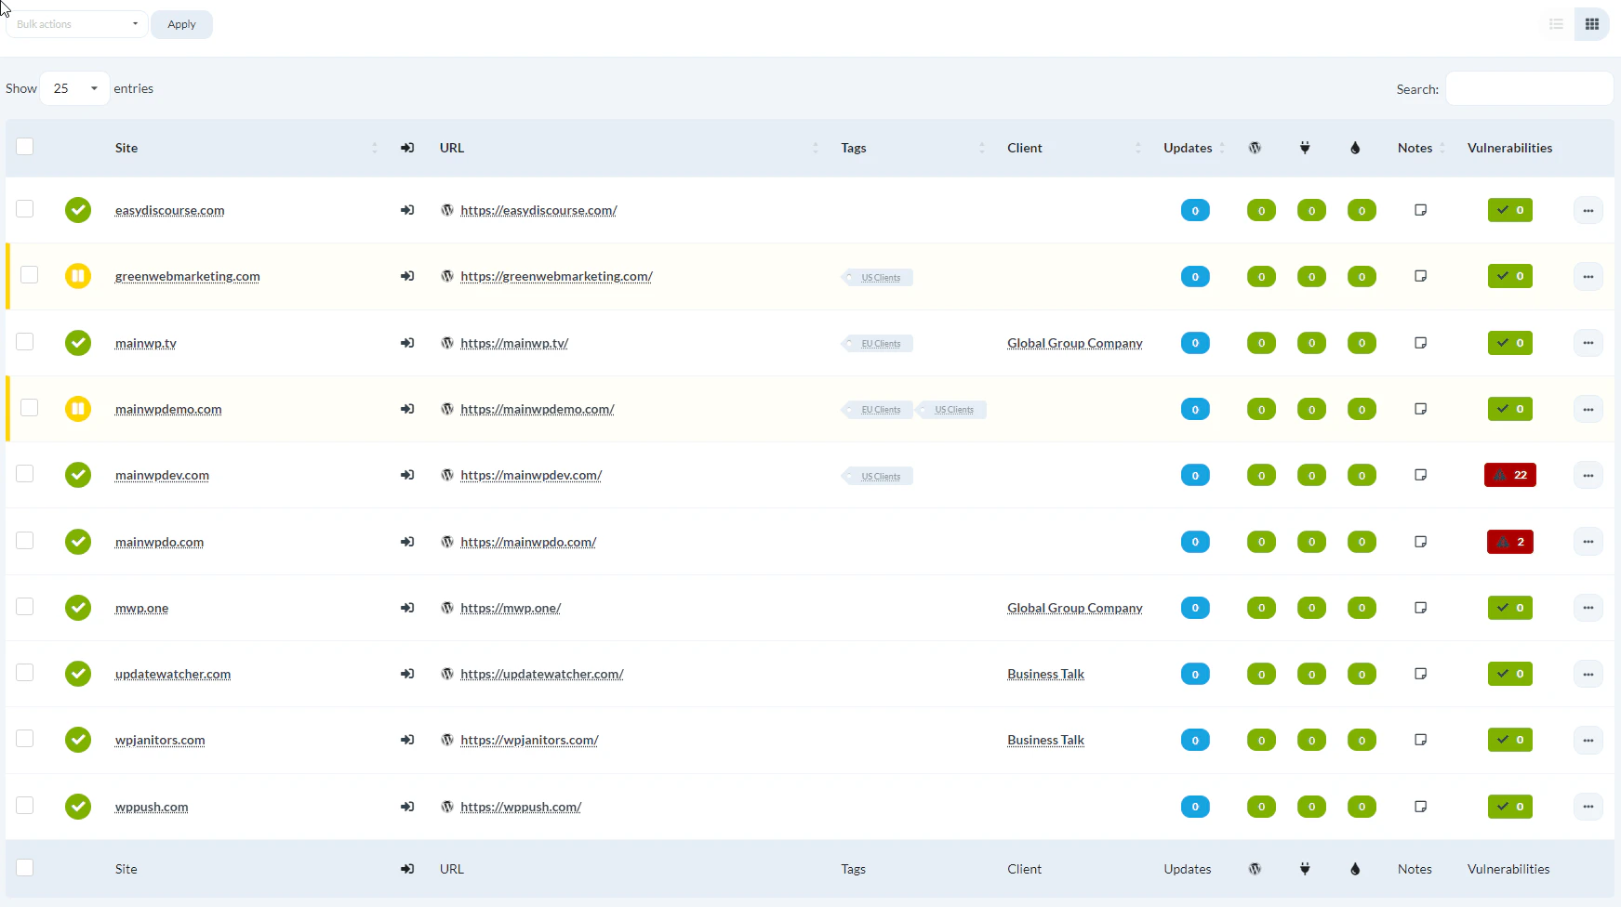Image resolution: width=1621 pixels, height=907 pixels.
Task: Open actions menu for easydiscourse.com row
Action: coord(1588,210)
